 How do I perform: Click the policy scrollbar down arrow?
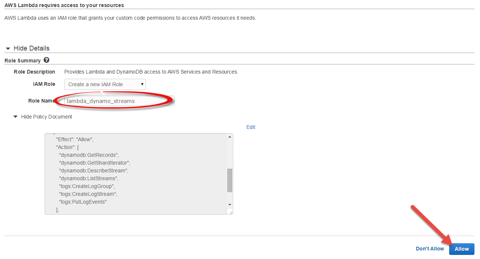[x=230, y=204]
